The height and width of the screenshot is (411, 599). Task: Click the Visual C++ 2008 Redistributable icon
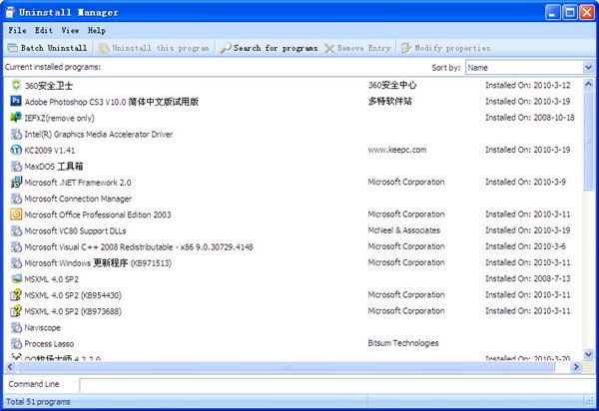[16, 246]
